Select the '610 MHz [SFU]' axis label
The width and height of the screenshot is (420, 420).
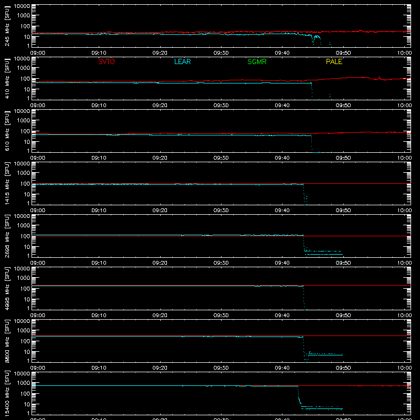click(x=7, y=131)
